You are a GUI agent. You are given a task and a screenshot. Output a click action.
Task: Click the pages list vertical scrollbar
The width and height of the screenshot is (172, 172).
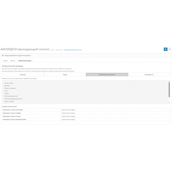coord(169,90)
